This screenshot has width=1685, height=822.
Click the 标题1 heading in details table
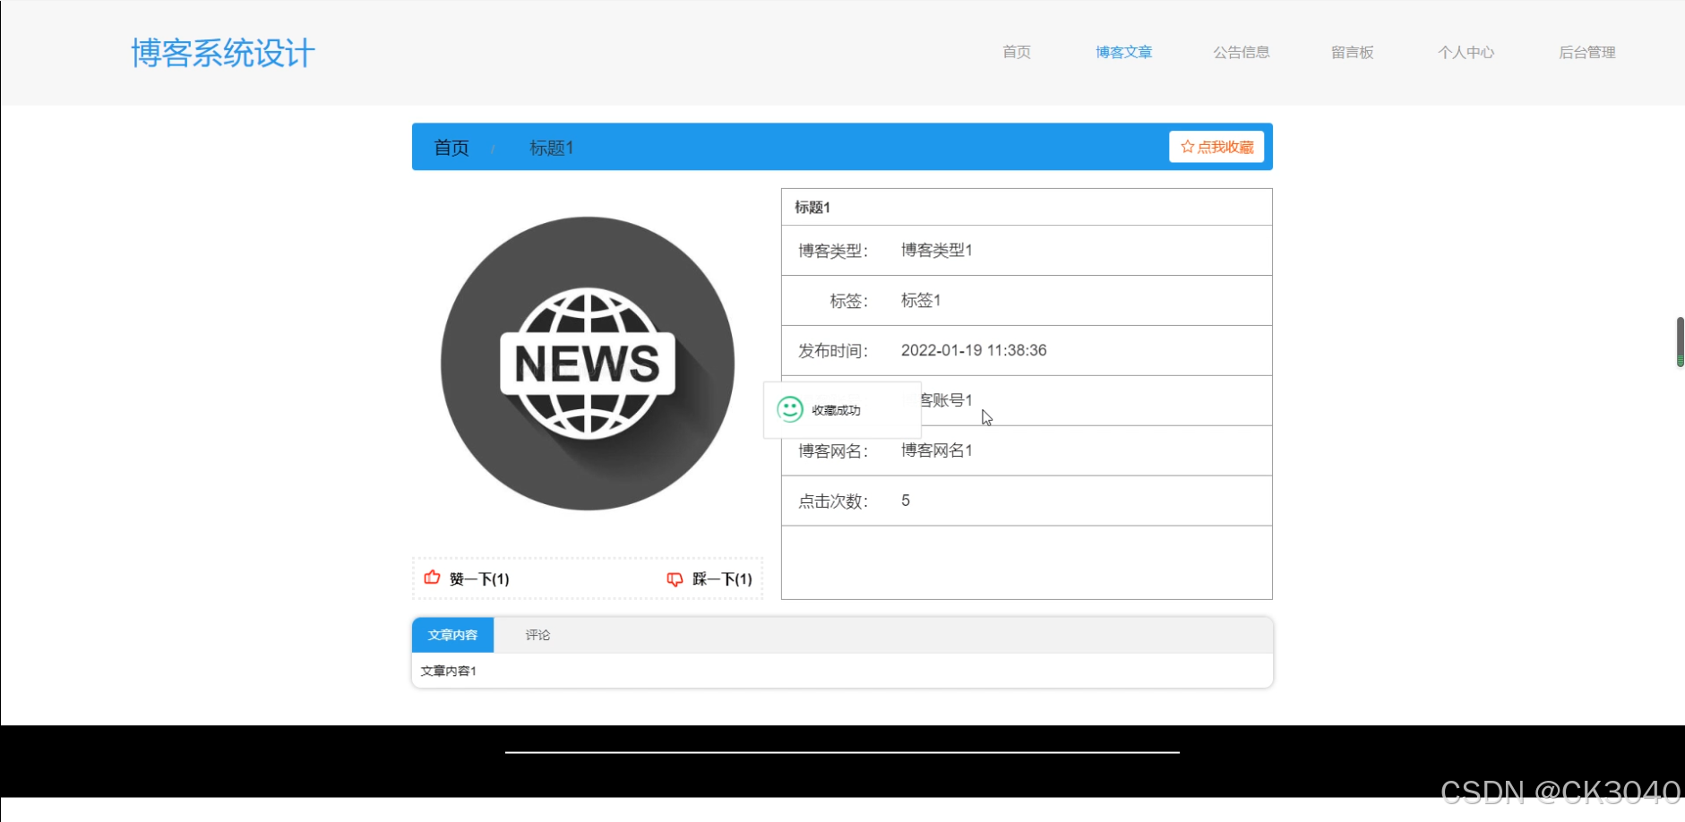[x=812, y=207]
